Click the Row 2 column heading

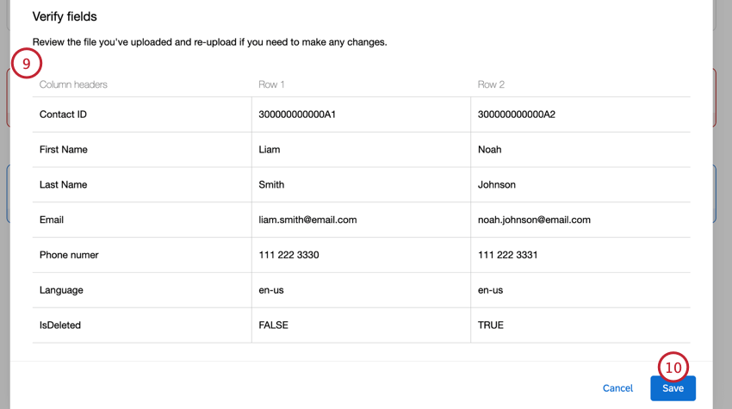[x=491, y=84]
